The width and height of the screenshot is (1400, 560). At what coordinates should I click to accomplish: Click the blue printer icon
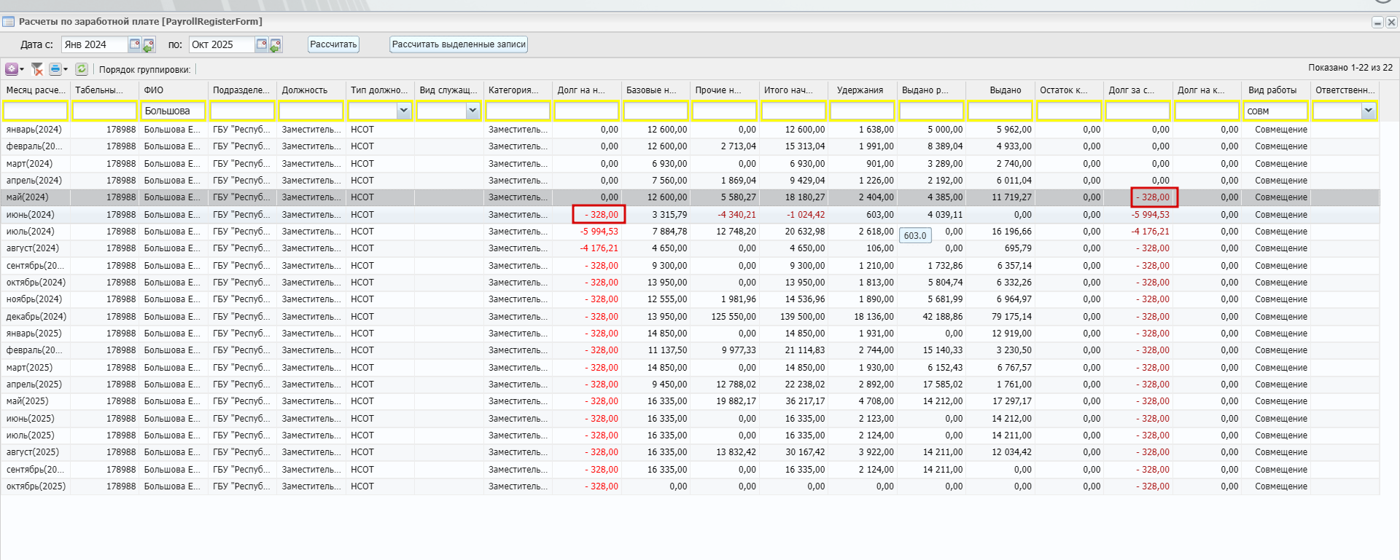point(55,69)
